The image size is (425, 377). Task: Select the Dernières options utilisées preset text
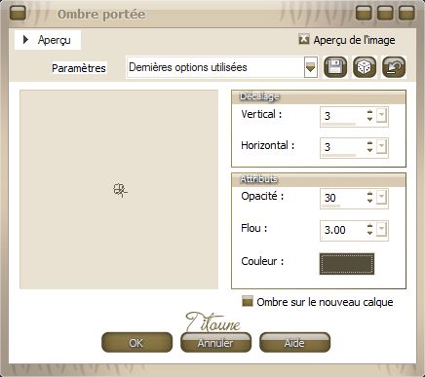pyautogui.click(x=188, y=67)
